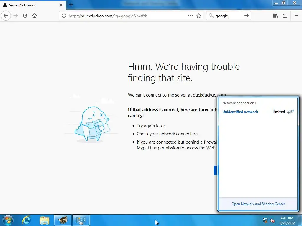Go back to the previous page
The width and height of the screenshot is (302, 226).
[x=6, y=16]
